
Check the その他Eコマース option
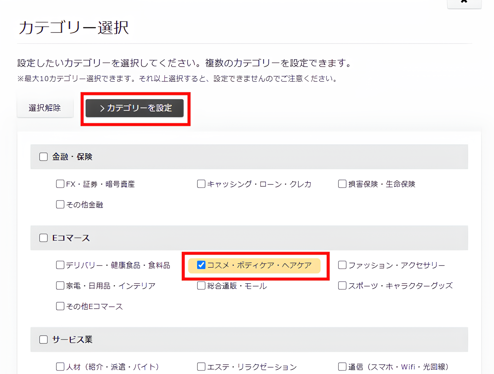pos(60,306)
